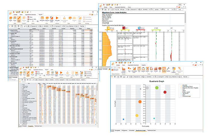Viewport: 211px width, 136px height.
Task: Open the Attributes view icon
Action: 41,19
